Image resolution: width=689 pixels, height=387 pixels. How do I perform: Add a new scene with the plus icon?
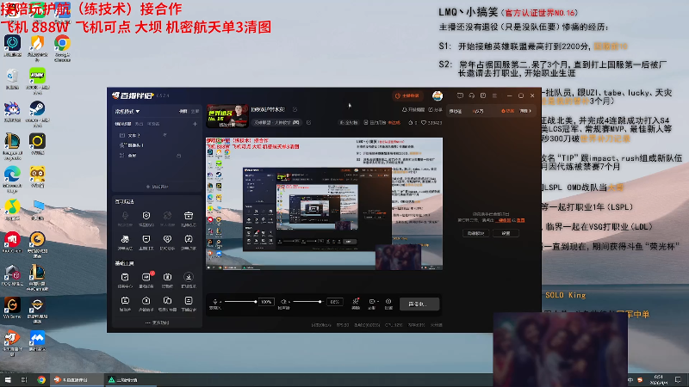[195, 124]
